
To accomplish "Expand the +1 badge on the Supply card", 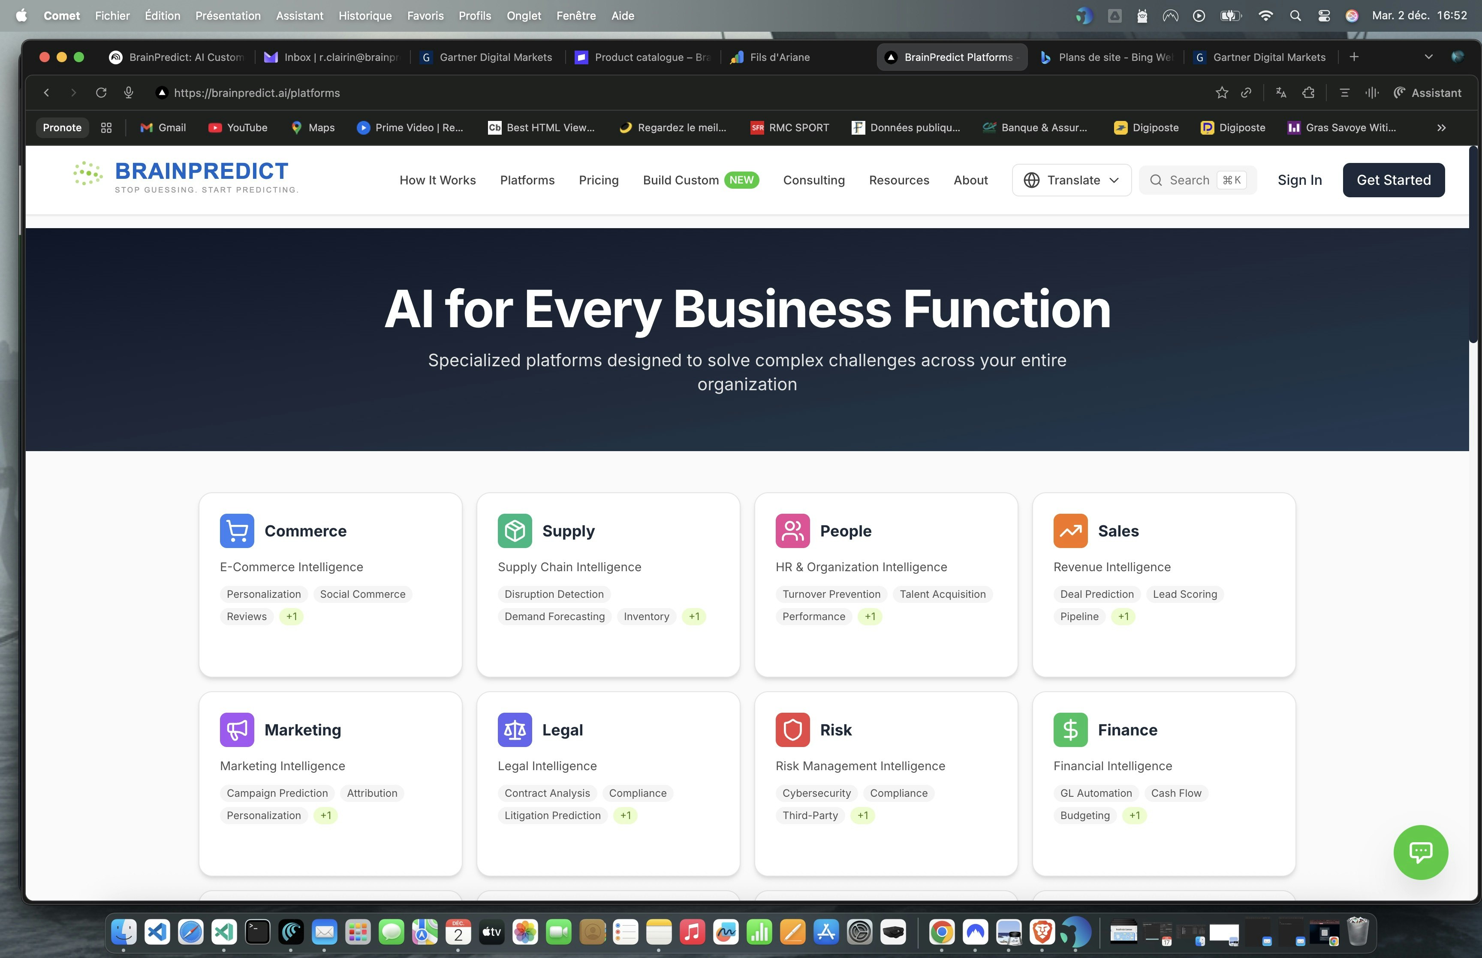I will click(694, 617).
